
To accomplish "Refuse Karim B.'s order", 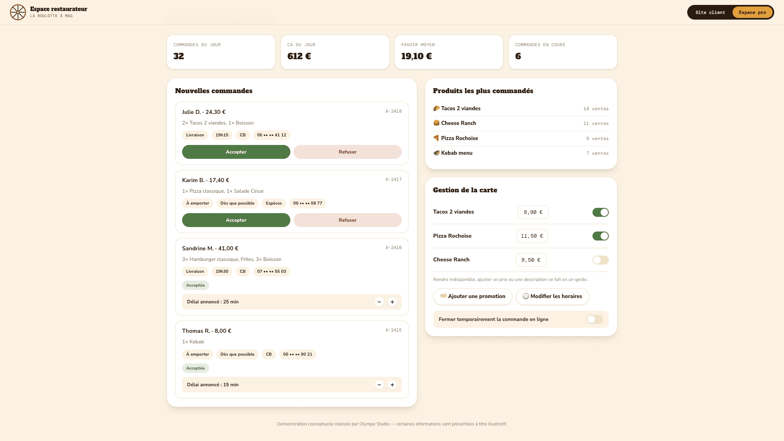I will 347,220.
